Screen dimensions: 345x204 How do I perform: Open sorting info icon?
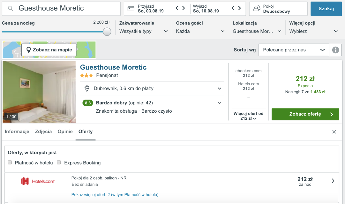[335, 50]
